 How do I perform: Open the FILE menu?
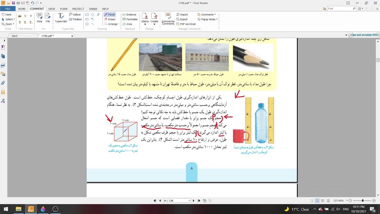[x=7, y=9]
